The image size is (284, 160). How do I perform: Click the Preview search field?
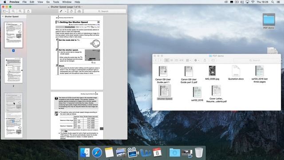105,11
